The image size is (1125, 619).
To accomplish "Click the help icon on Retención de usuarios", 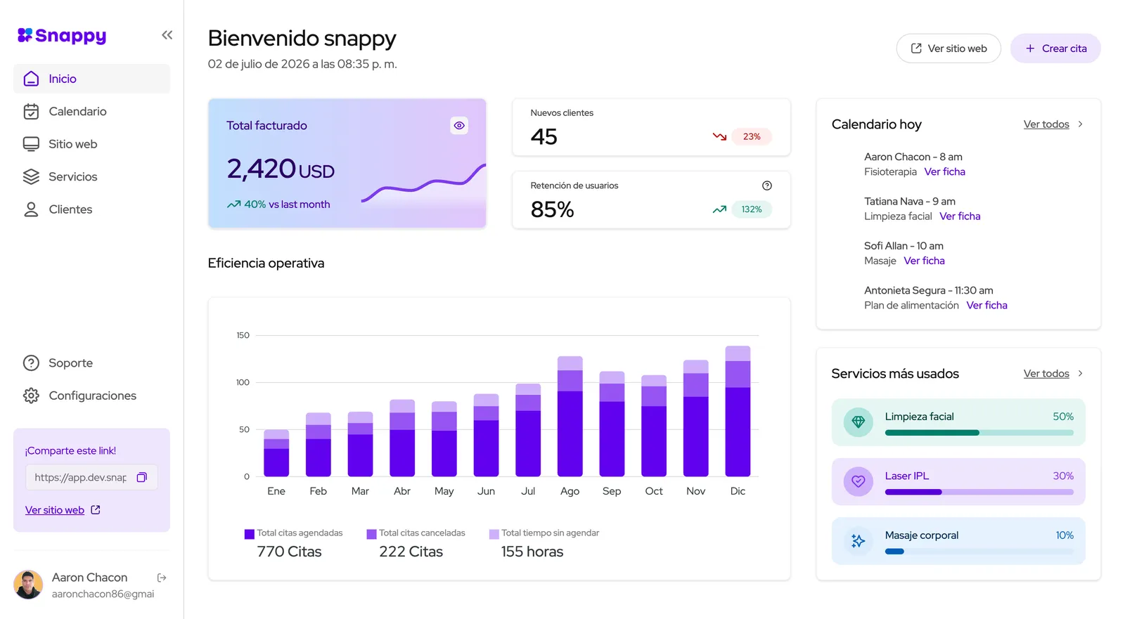I will pyautogui.click(x=767, y=185).
